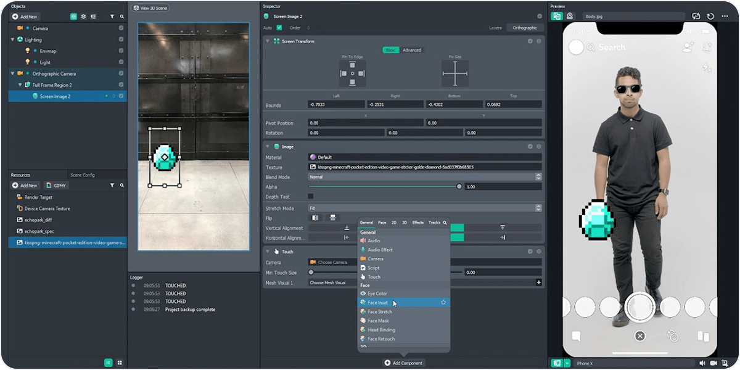The width and height of the screenshot is (740, 370).
Task: Click the Screen Transform settings gear
Action: coord(538,41)
